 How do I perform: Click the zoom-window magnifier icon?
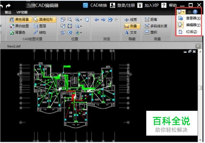tap(70, 19)
